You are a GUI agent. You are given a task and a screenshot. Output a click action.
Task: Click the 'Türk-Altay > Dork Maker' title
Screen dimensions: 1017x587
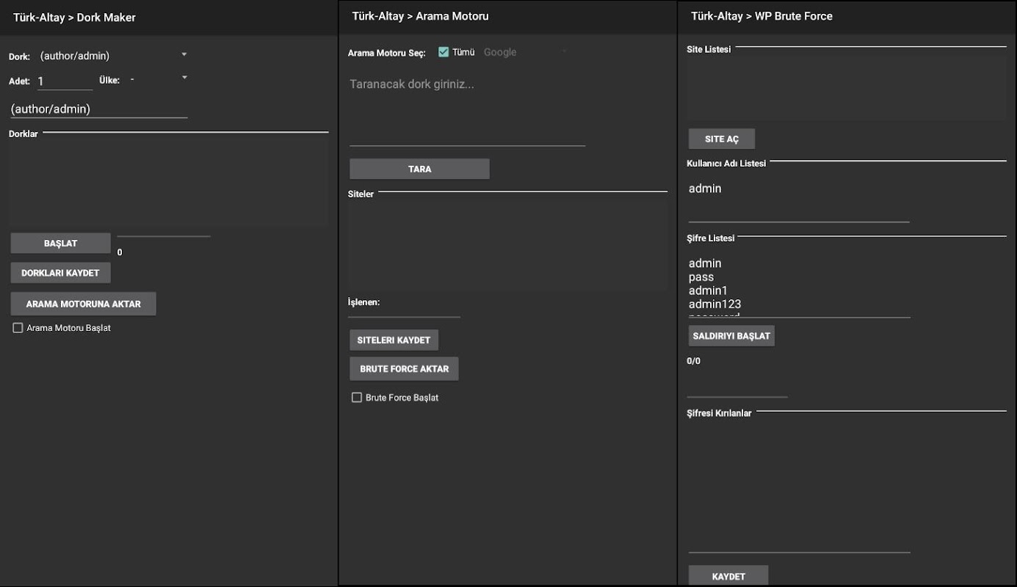[x=74, y=17]
